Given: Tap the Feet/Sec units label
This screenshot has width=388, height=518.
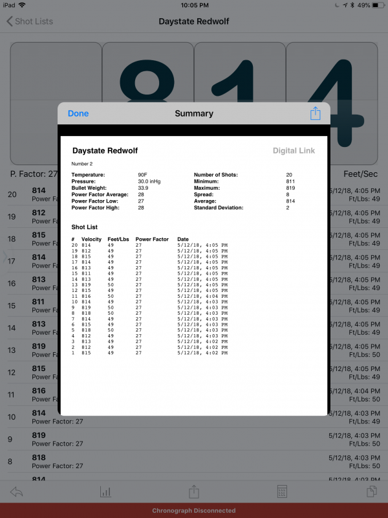Looking at the screenshot, I should (x=360, y=174).
